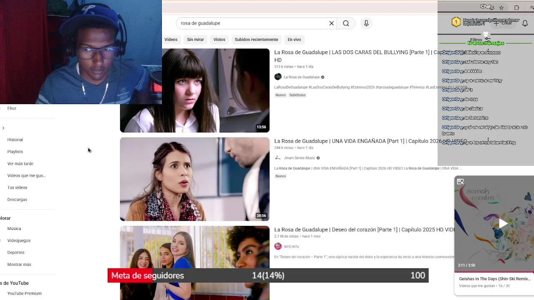Clear the search box with the X icon
This screenshot has width=534, height=300.
332,23
